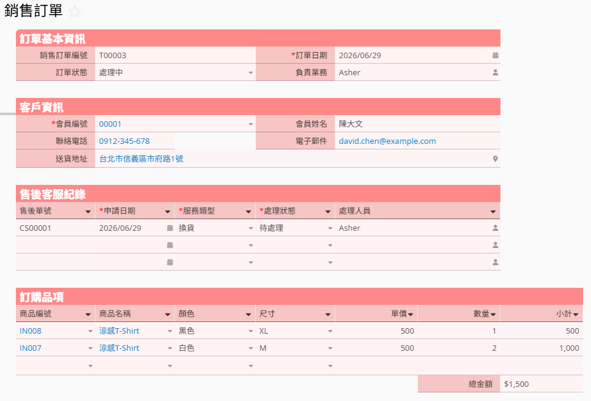Click email david.chen@example.com
Image resolution: width=591 pixels, height=401 pixels.
pyautogui.click(x=387, y=141)
